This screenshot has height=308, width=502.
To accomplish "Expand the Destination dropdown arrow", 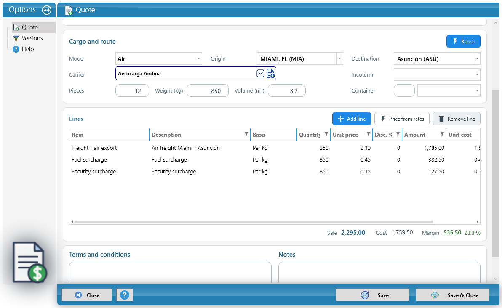I will 477,59.
